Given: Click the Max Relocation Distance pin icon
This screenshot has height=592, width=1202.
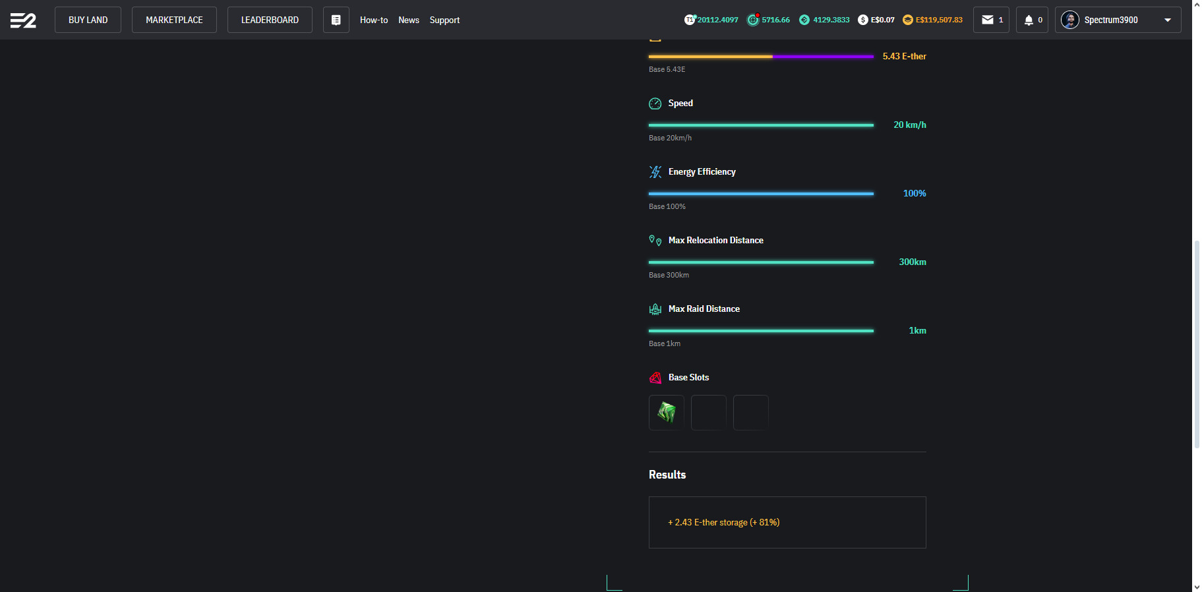Looking at the screenshot, I should pyautogui.click(x=655, y=241).
